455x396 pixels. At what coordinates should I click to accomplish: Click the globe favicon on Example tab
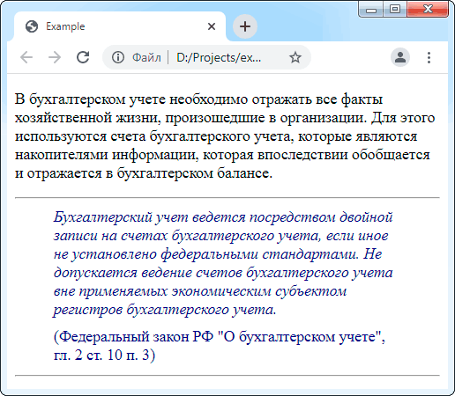coord(32,26)
